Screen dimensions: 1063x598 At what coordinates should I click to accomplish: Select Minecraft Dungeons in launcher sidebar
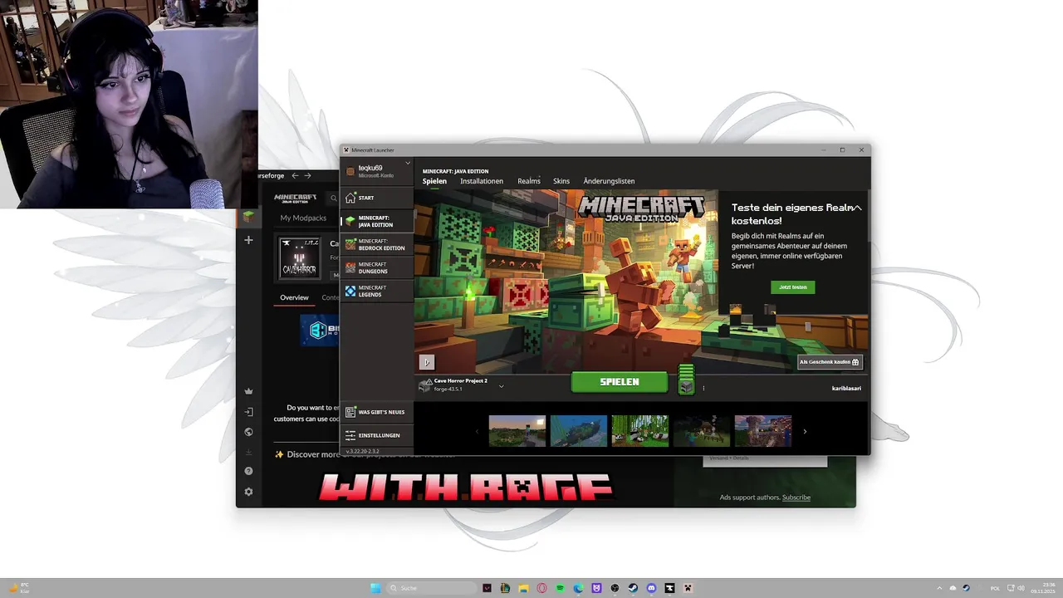[x=376, y=267]
